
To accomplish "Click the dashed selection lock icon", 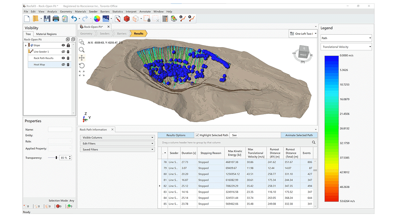I will (x=147, y=19).
